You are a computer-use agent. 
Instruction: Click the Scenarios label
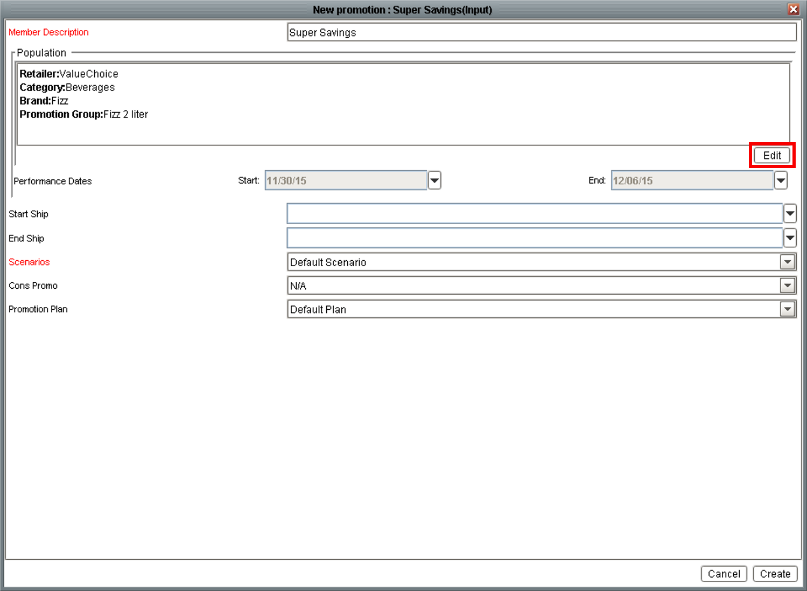coord(29,262)
